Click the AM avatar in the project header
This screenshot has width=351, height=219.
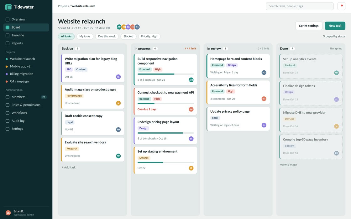[119, 27]
